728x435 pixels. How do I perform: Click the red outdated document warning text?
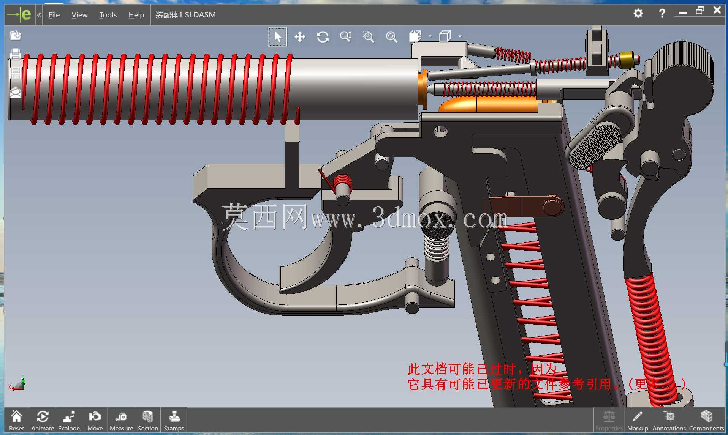(x=546, y=377)
